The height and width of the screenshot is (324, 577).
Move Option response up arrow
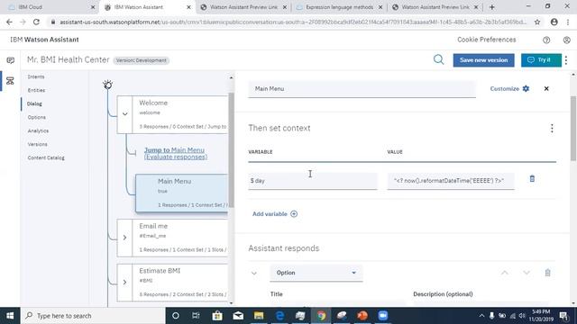tap(505, 273)
